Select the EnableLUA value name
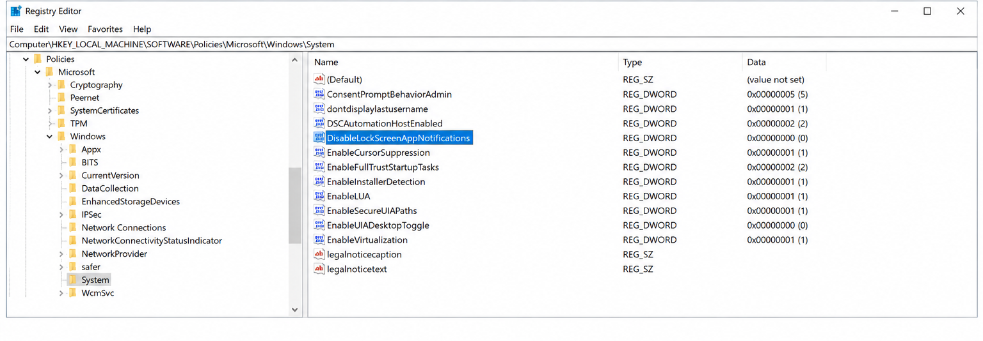 pos(348,196)
